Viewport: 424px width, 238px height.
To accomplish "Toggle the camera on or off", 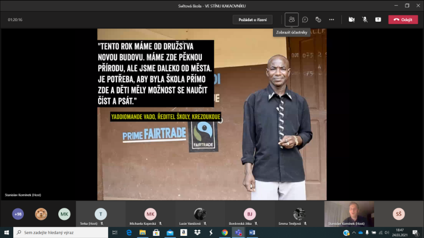I will coord(351,20).
